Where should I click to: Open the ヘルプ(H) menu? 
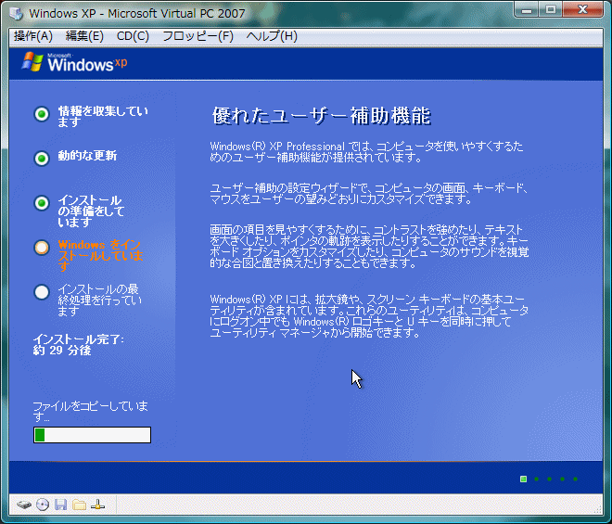[x=272, y=36]
